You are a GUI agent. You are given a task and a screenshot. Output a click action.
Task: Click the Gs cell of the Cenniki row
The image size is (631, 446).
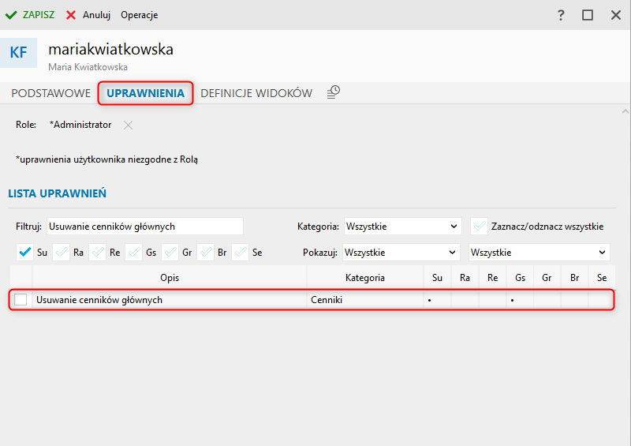(x=520, y=300)
